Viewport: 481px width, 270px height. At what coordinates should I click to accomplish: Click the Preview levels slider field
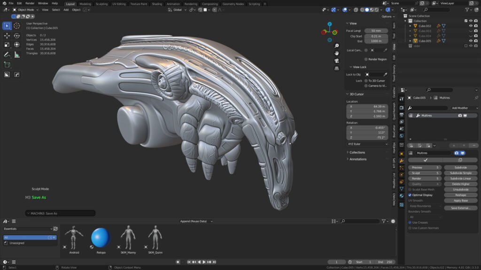point(425,167)
